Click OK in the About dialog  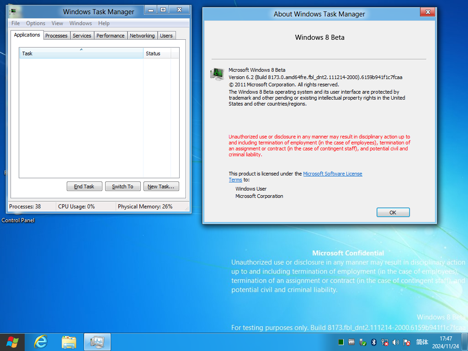pos(393,213)
